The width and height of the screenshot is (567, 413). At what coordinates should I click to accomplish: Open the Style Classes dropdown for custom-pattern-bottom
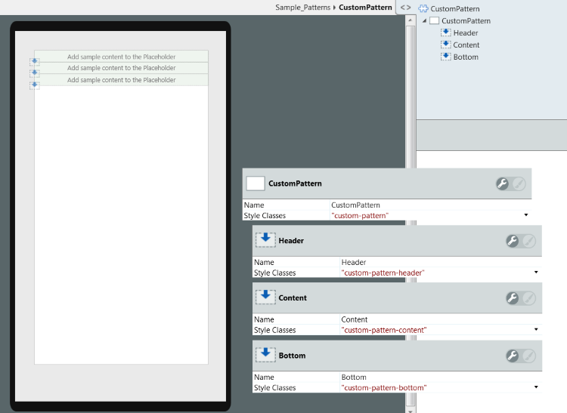coord(536,387)
